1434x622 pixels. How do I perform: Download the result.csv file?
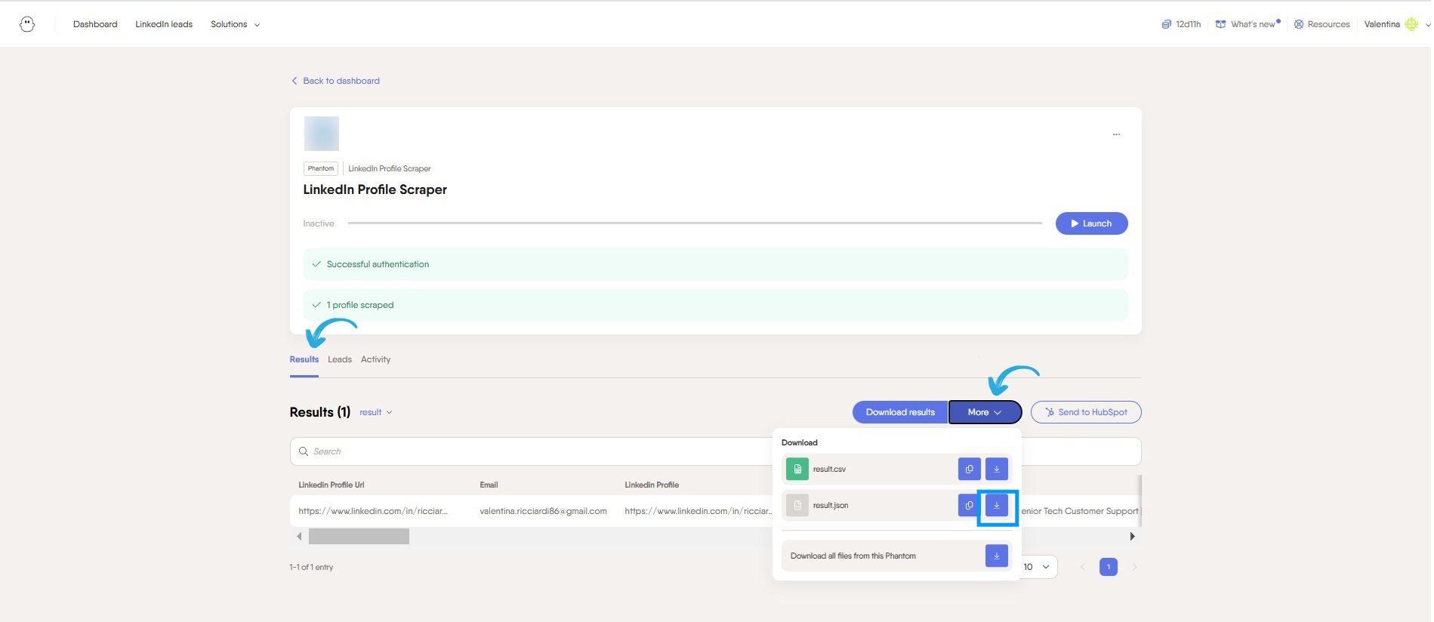point(996,469)
